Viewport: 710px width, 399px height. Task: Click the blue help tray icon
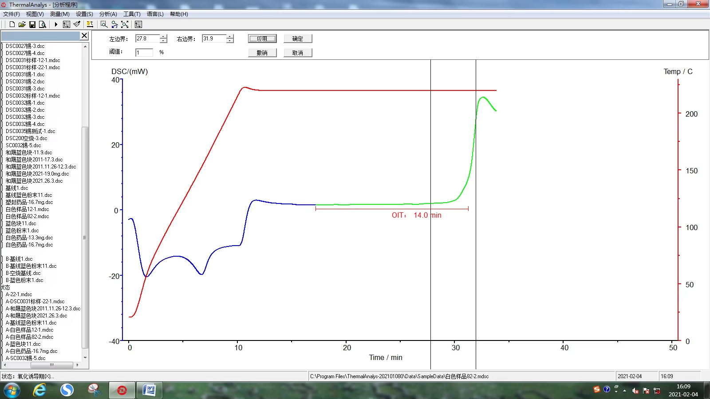607,389
